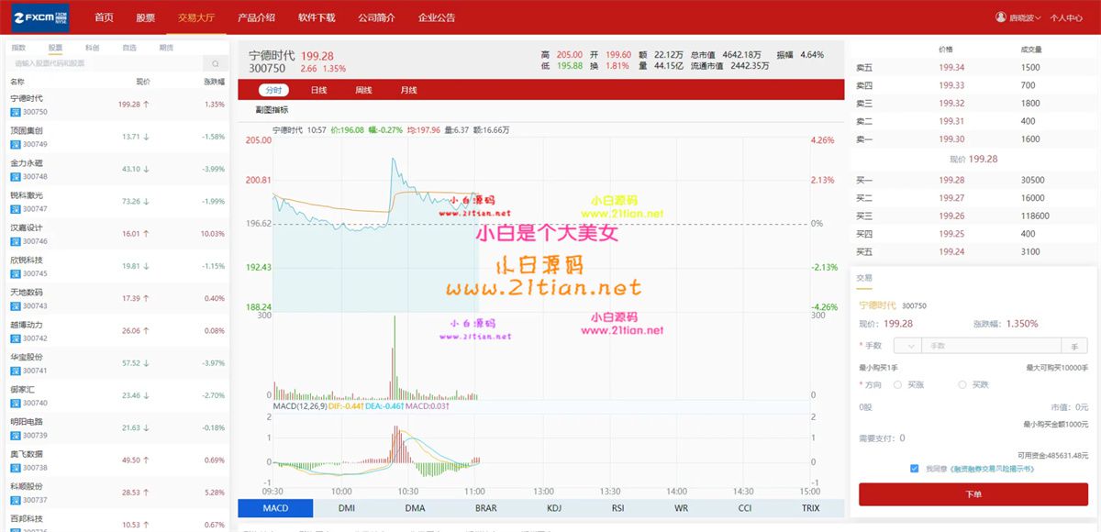
Task: Switch to the 科创 list tab
Action: tap(92, 47)
